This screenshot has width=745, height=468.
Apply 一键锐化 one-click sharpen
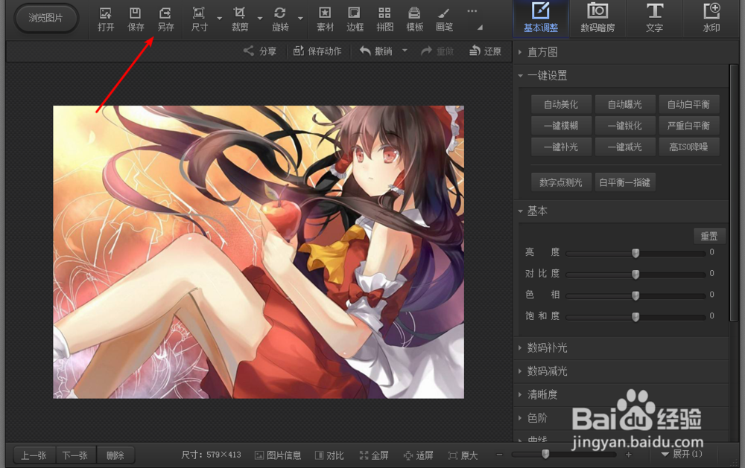625,126
